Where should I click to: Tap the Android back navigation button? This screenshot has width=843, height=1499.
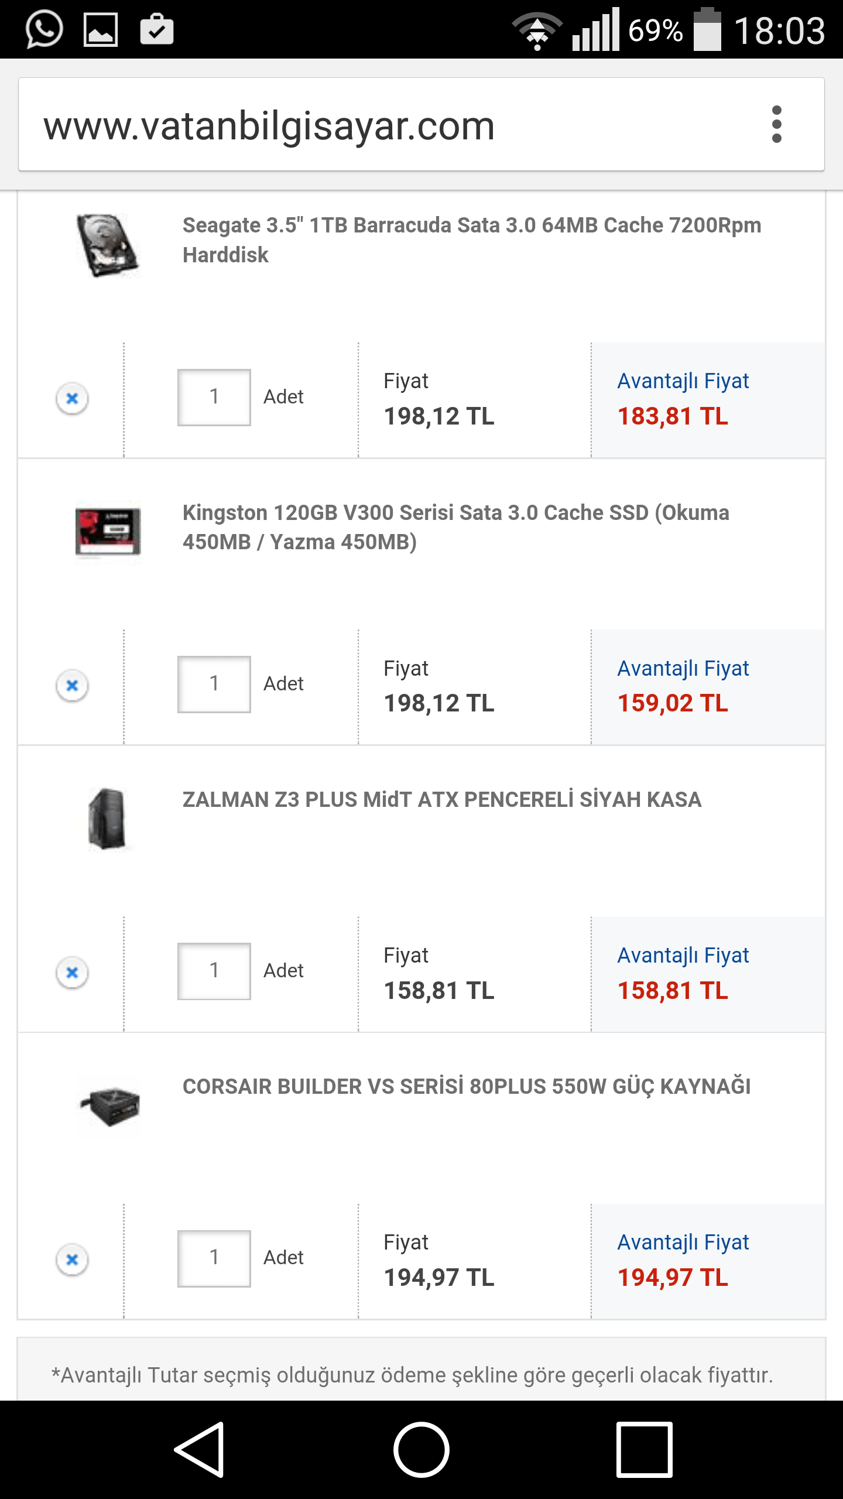click(200, 1450)
